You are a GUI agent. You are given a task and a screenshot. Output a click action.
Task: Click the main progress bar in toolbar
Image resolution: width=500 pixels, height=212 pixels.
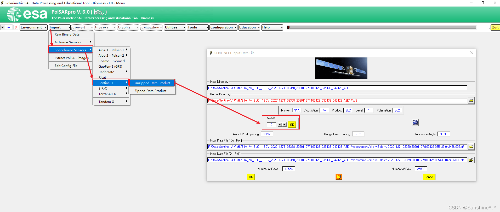382,27
